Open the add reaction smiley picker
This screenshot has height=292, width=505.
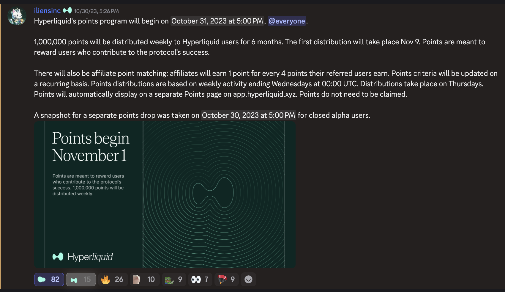pyautogui.click(x=248, y=280)
